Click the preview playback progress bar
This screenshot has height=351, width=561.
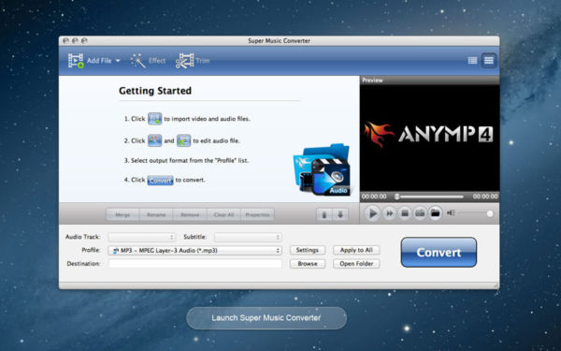pyautogui.click(x=429, y=197)
